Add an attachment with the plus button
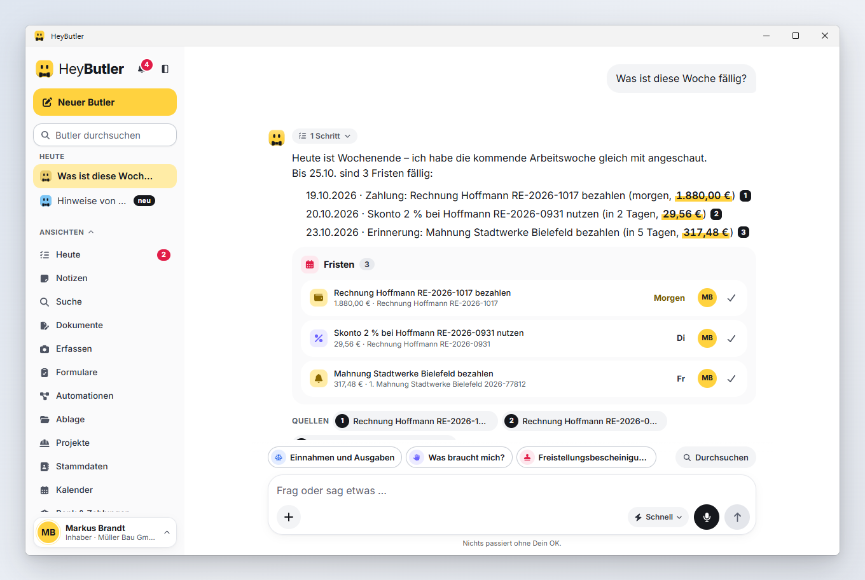 [x=289, y=517]
